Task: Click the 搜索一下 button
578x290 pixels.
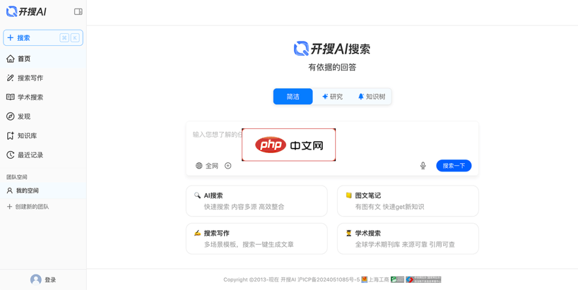Action: (454, 166)
